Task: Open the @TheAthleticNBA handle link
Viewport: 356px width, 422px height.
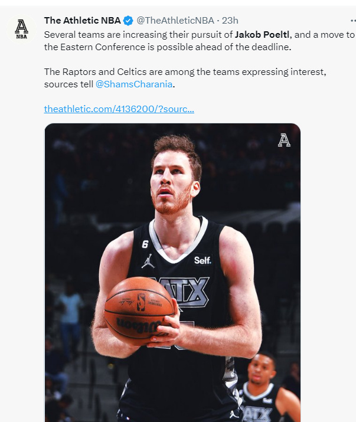Action: tap(175, 21)
